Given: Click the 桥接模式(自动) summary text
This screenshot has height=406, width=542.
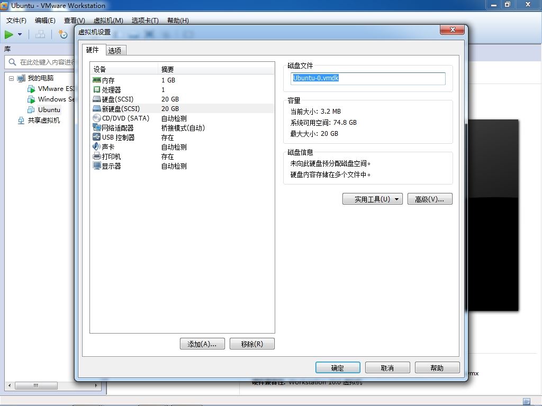Looking at the screenshot, I should (x=183, y=128).
